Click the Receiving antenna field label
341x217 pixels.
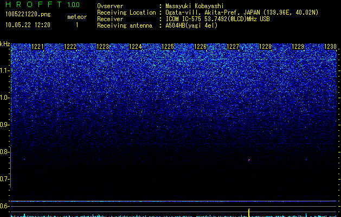click(125, 25)
